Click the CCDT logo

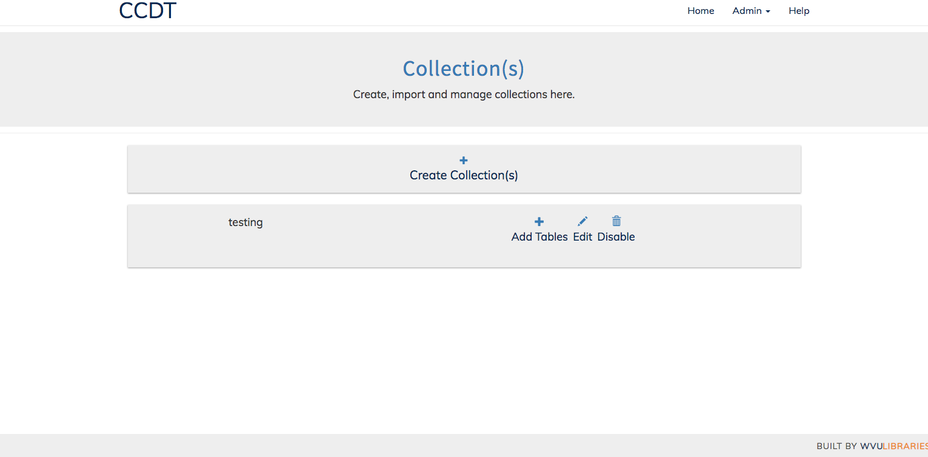point(147,10)
